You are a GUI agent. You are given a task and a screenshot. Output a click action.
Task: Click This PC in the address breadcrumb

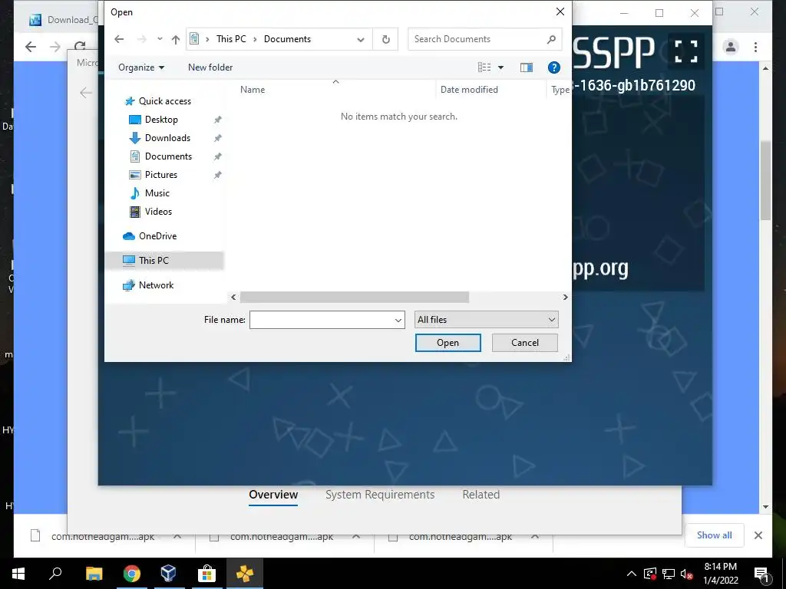coord(231,39)
